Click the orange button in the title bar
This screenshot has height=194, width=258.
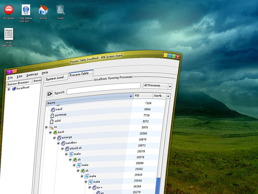(14, 70)
